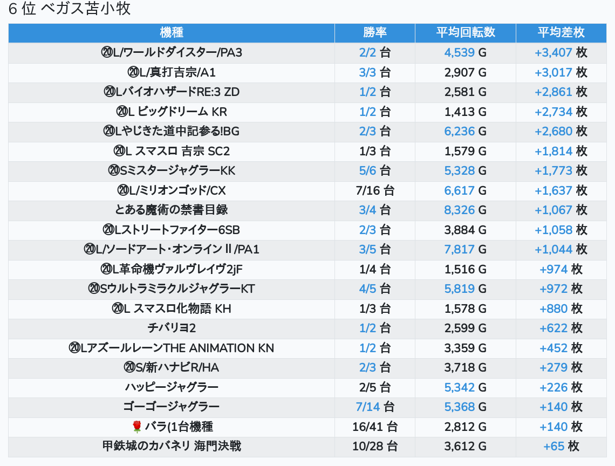Select the ⑳L/真打吉宗/A1 machine name
Viewport: 615px width, 466px height.
(x=172, y=72)
